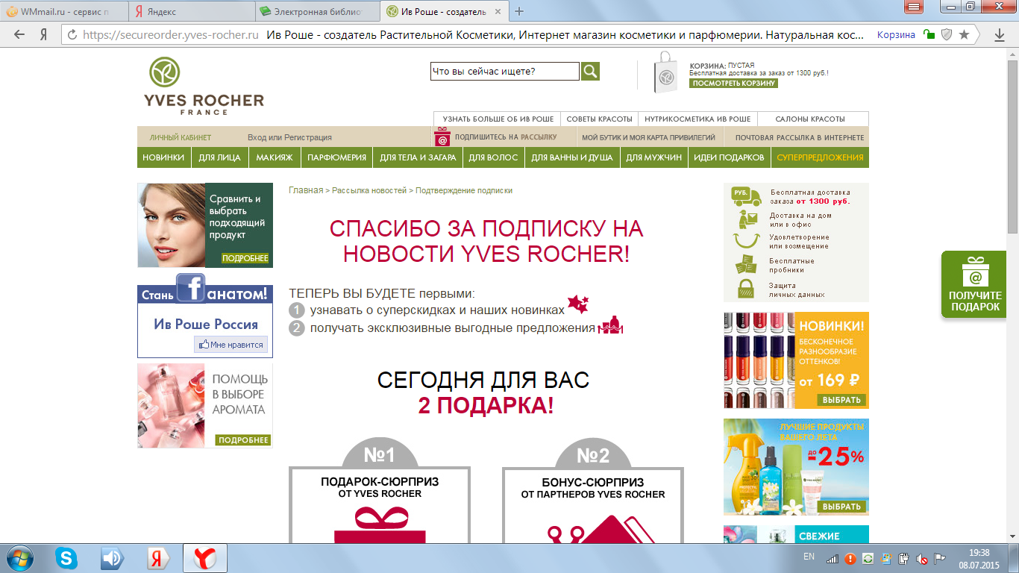Click 'ВЫБРАТЬ' on the nail polish banner
The width and height of the screenshot is (1019, 573).
pos(842,400)
